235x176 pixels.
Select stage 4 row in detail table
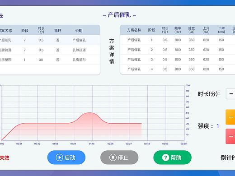point(178,69)
